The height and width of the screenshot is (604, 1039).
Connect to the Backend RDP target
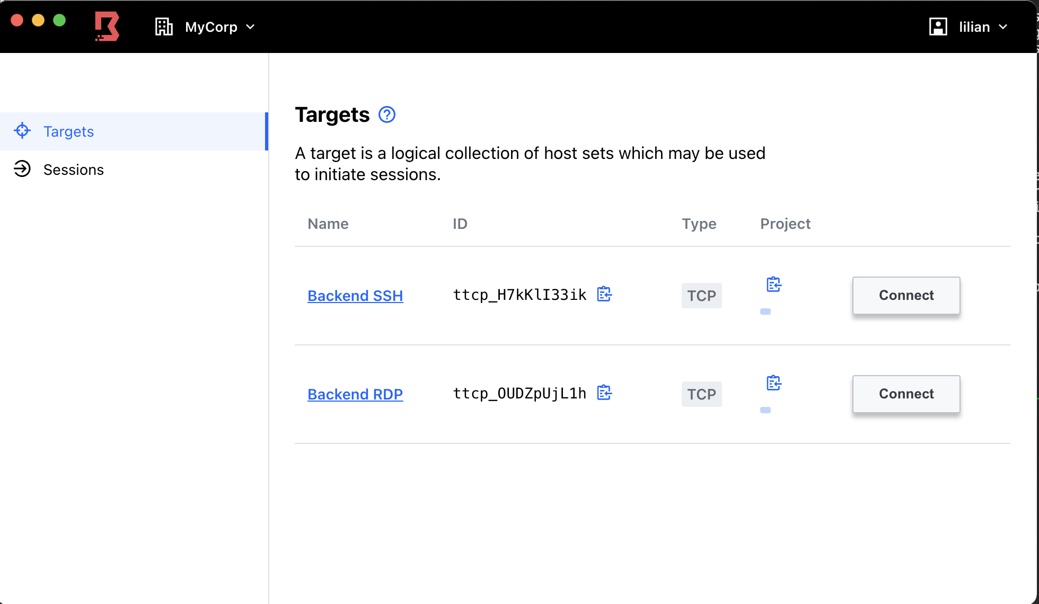[x=906, y=394]
